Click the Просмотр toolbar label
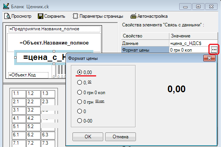 coord(21,16)
